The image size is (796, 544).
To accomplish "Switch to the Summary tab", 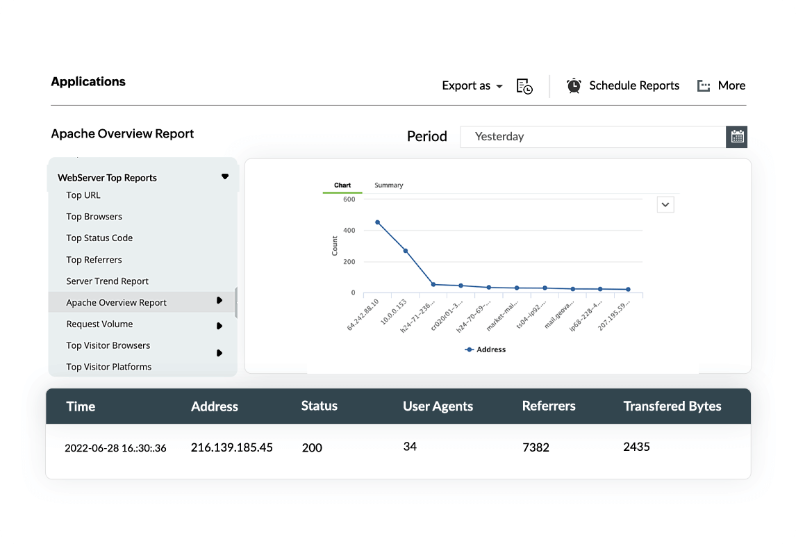I will point(388,186).
